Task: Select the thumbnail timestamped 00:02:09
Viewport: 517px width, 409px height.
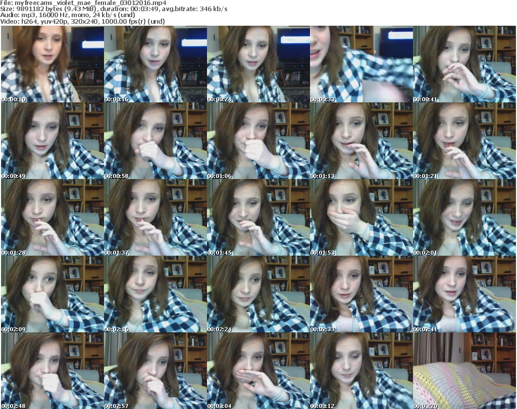Action: pos(53,294)
